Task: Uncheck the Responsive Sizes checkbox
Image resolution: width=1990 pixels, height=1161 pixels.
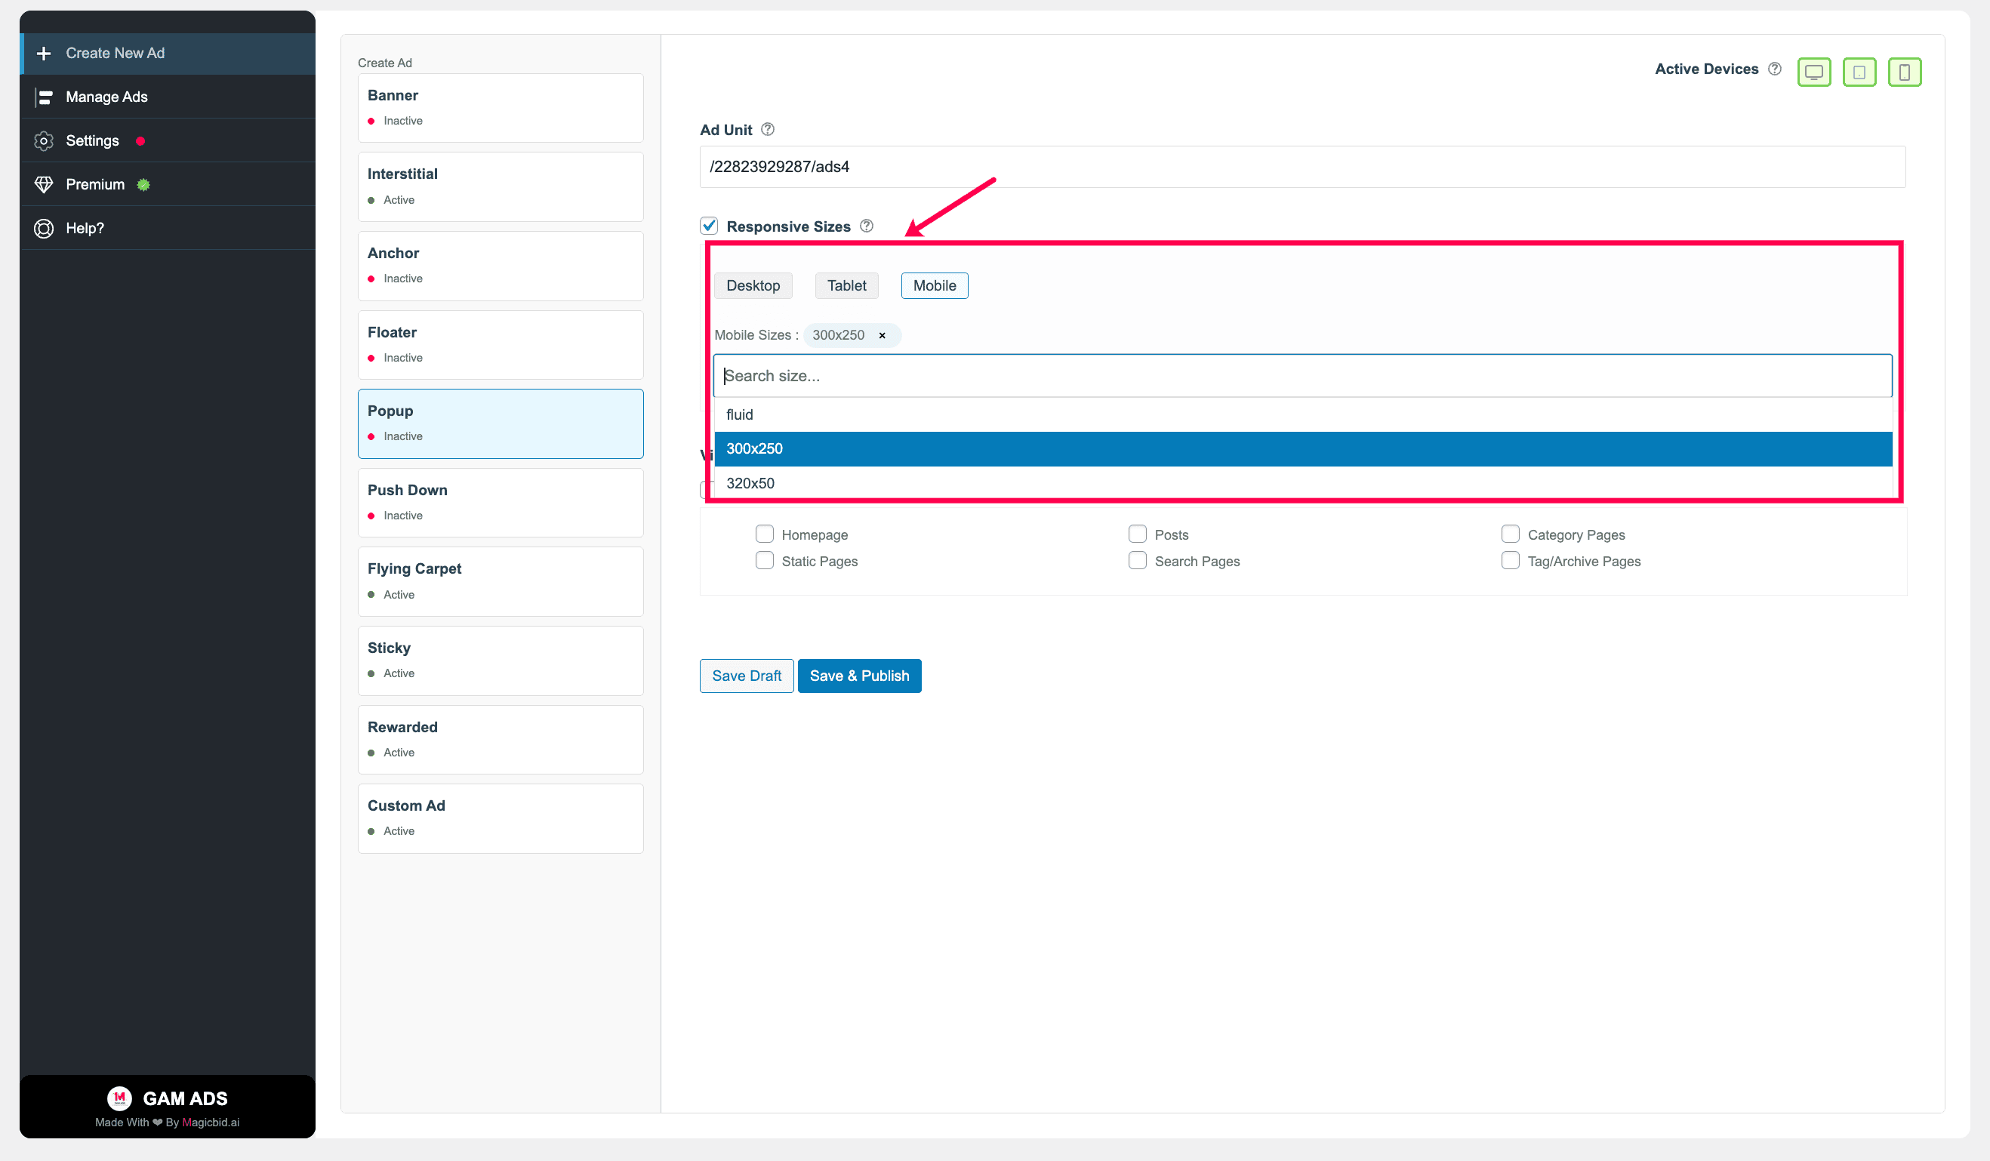Action: click(x=709, y=226)
